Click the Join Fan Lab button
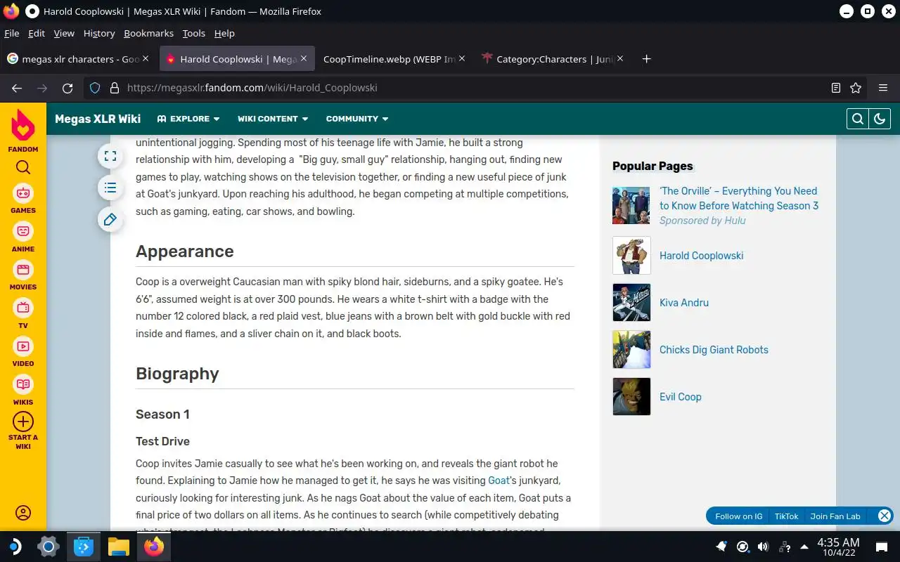The image size is (900, 562). (x=835, y=516)
